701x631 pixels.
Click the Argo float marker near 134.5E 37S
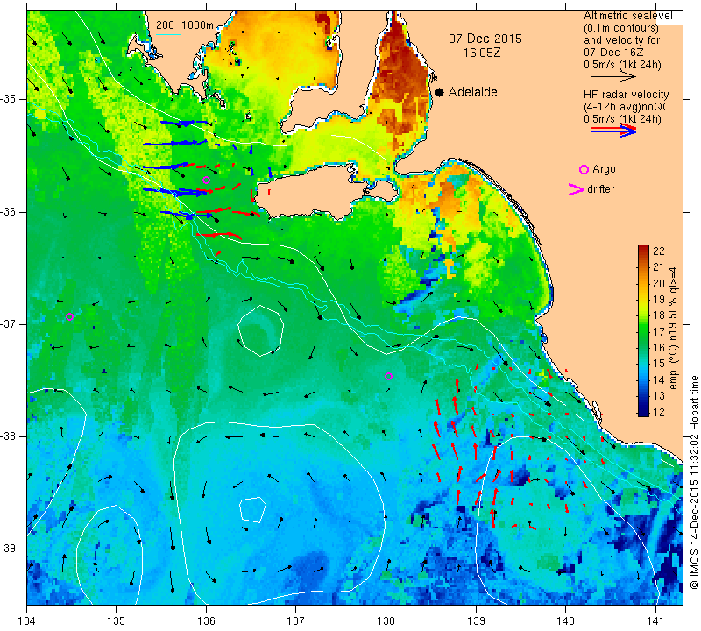[x=69, y=317]
